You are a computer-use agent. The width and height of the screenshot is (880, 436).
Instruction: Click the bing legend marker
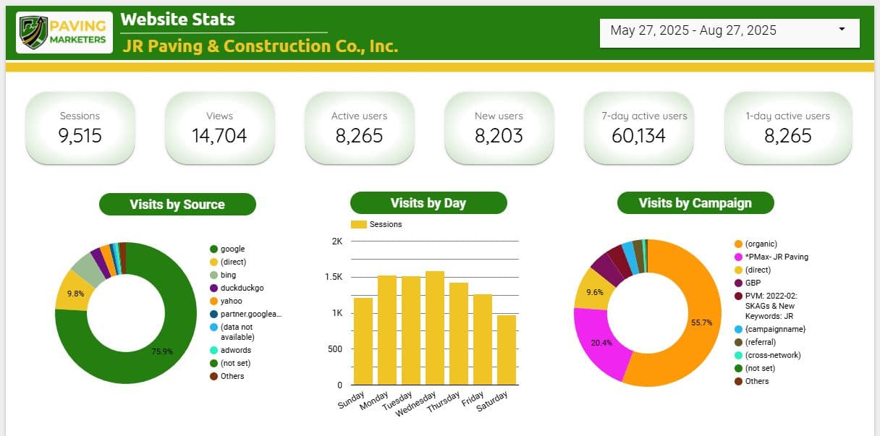pyautogui.click(x=213, y=275)
